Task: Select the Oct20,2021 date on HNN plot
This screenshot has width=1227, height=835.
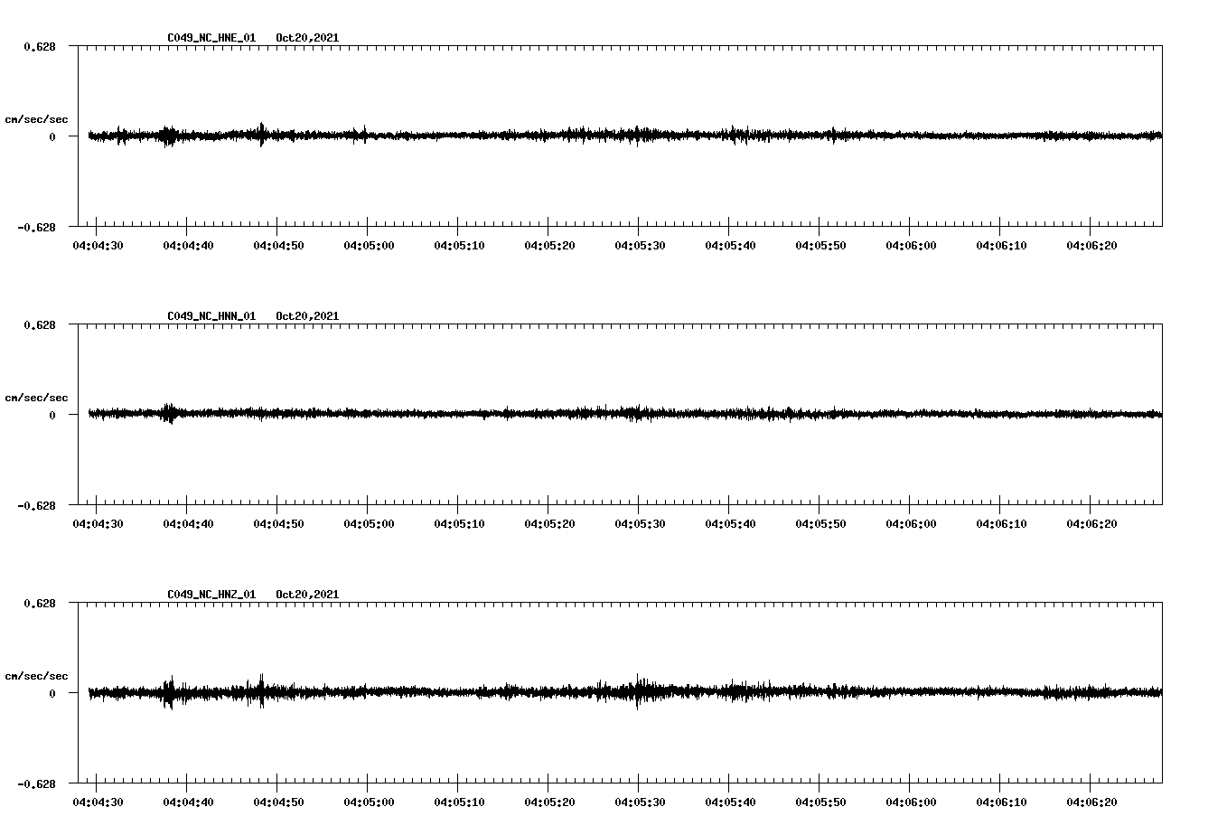Action: (x=307, y=316)
